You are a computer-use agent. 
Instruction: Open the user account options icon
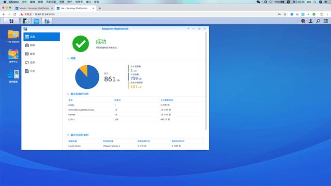[310, 21]
